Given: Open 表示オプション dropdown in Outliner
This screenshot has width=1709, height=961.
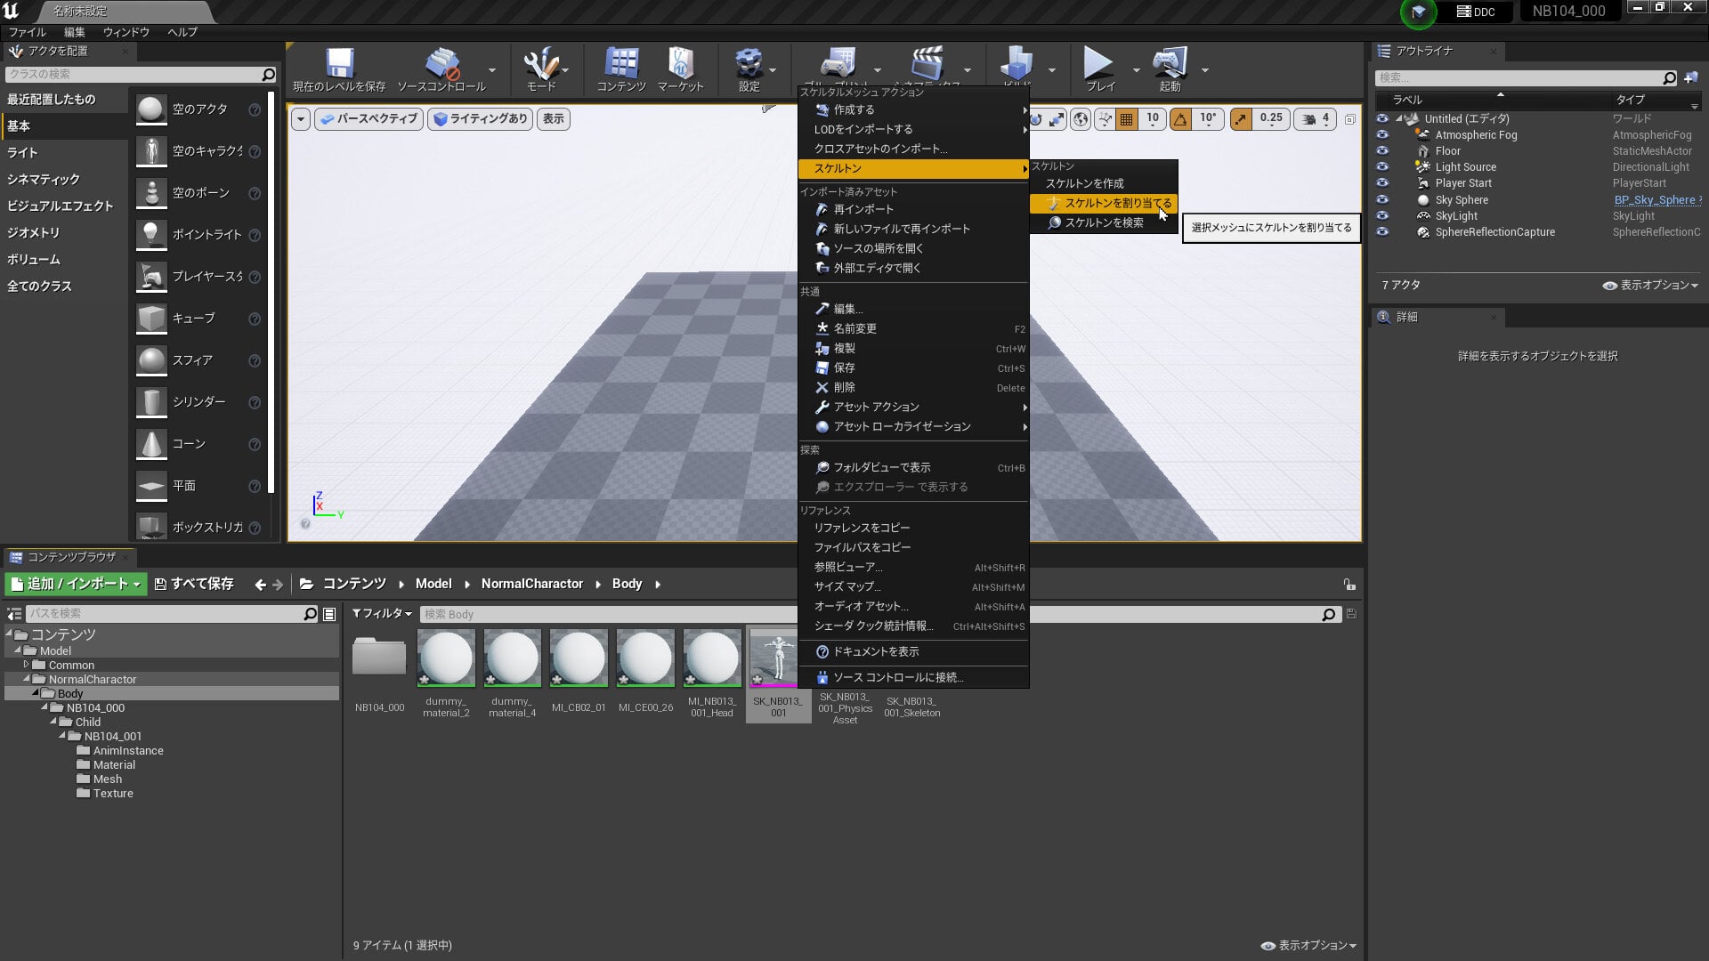Looking at the screenshot, I should coord(1650,286).
